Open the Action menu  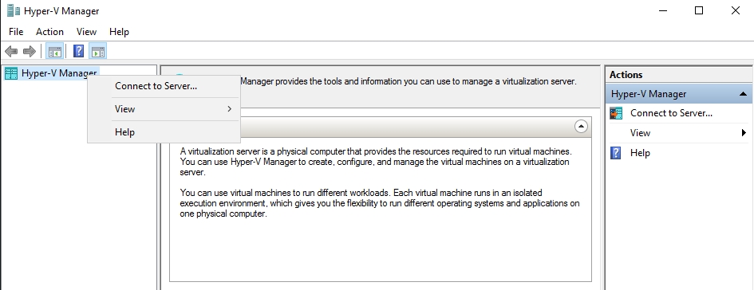[x=49, y=32]
